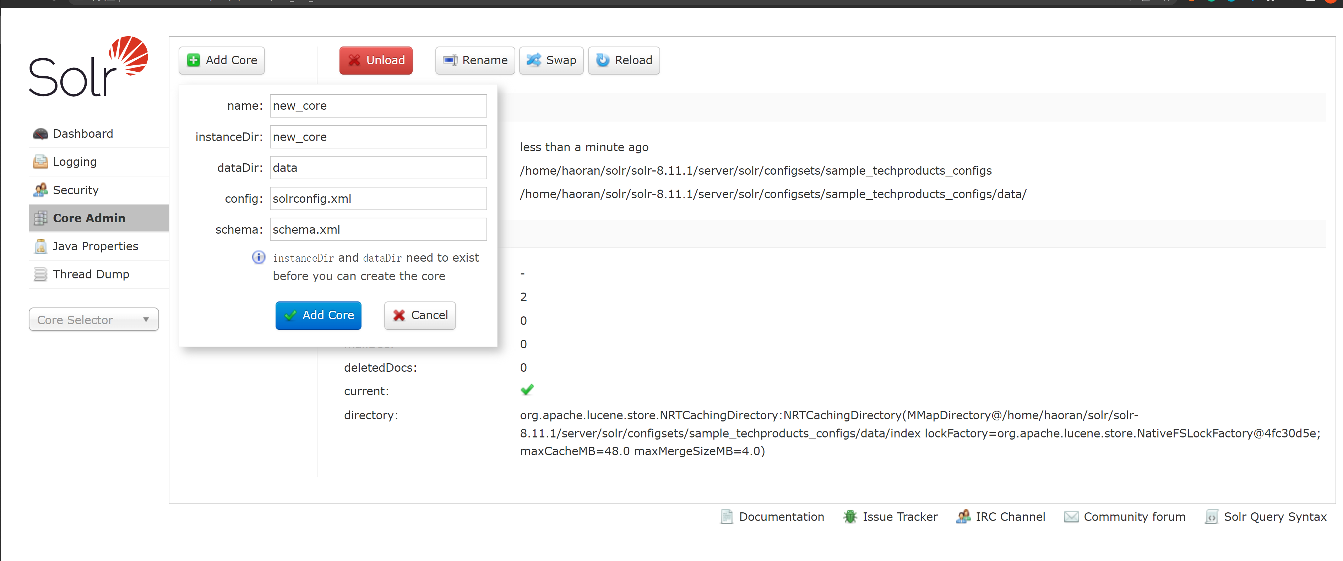
Task: Open Thread Dump from sidebar
Action: [91, 274]
